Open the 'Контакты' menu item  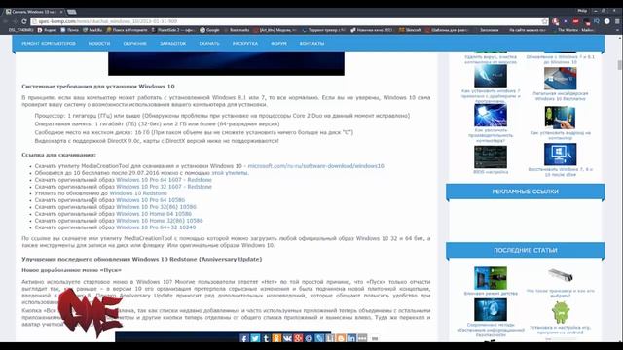point(311,43)
